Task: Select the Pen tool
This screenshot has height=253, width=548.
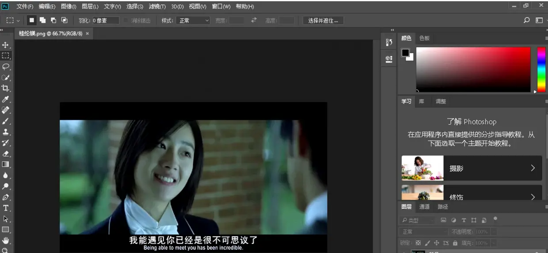Action: coord(5,197)
